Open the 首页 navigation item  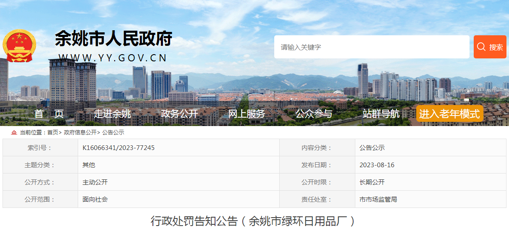click(49, 113)
